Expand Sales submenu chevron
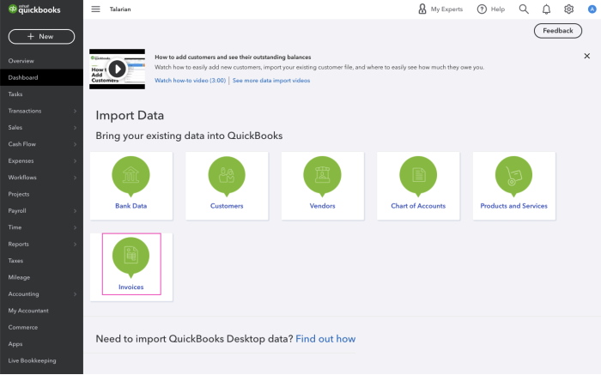 (76, 128)
